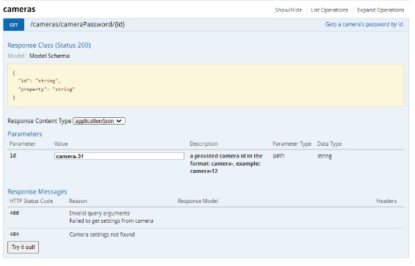Click the cameras section heading
415x266 pixels.
19,10
